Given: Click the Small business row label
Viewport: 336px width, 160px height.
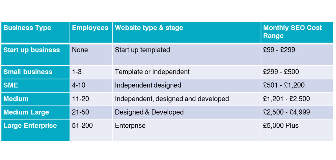Looking at the screenshot, I should click(x=28, y=72).
